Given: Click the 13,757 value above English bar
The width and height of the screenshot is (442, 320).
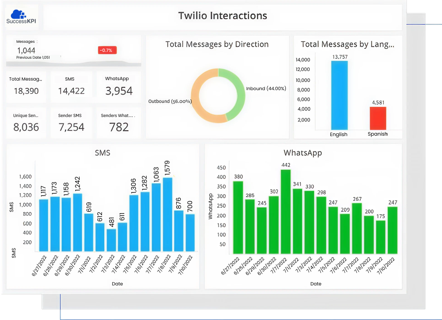Looking at the screenshot, I should point(340,57).
